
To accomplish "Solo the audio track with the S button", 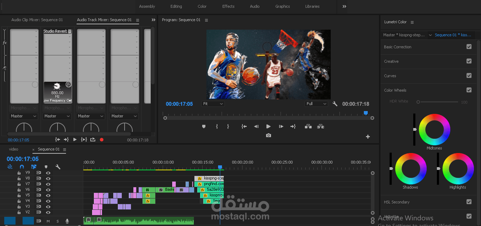I will pyautogui.click(x=57, y=221).
